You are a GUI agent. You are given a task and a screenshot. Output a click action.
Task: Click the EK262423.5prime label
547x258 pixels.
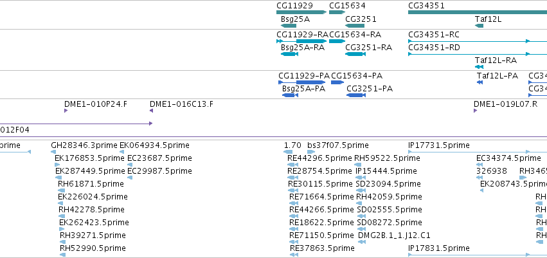(94, 223)
